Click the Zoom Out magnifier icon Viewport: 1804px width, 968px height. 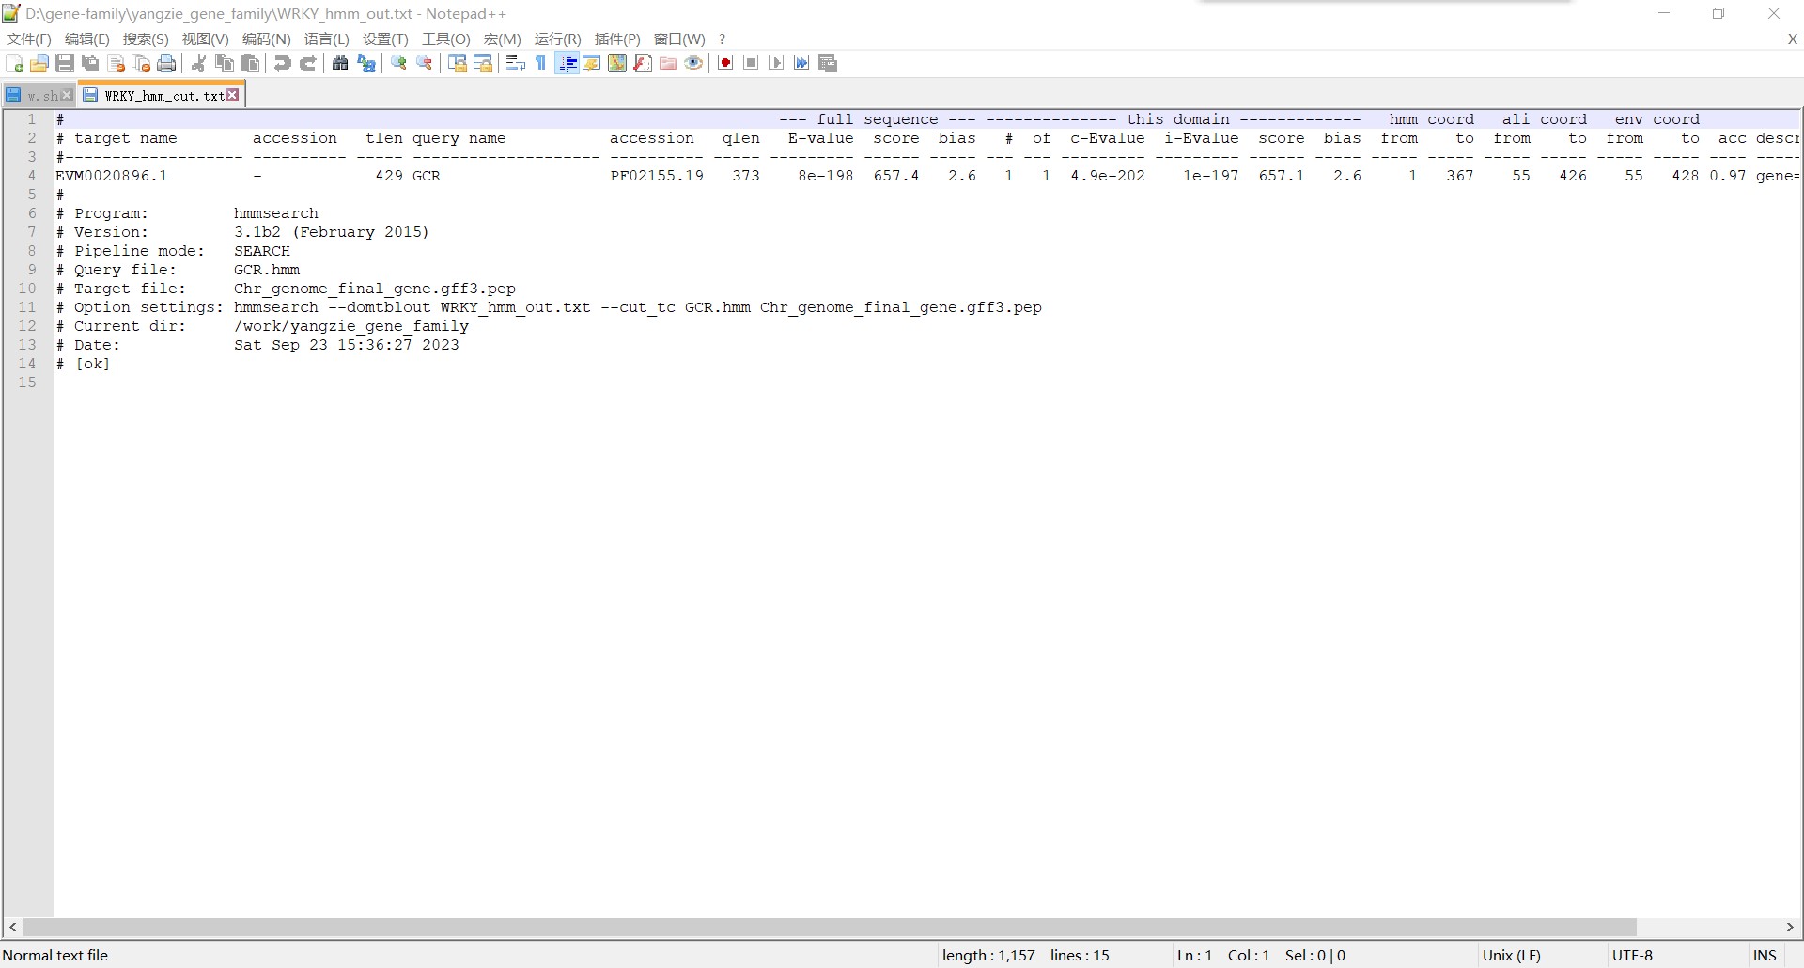click(425, 63)
